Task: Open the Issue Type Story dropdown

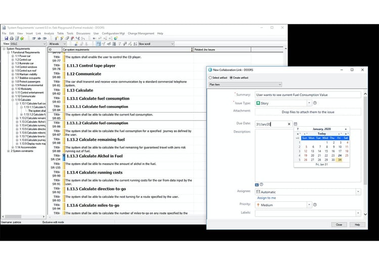Action: pyautogui.click(x=309, y=103)
